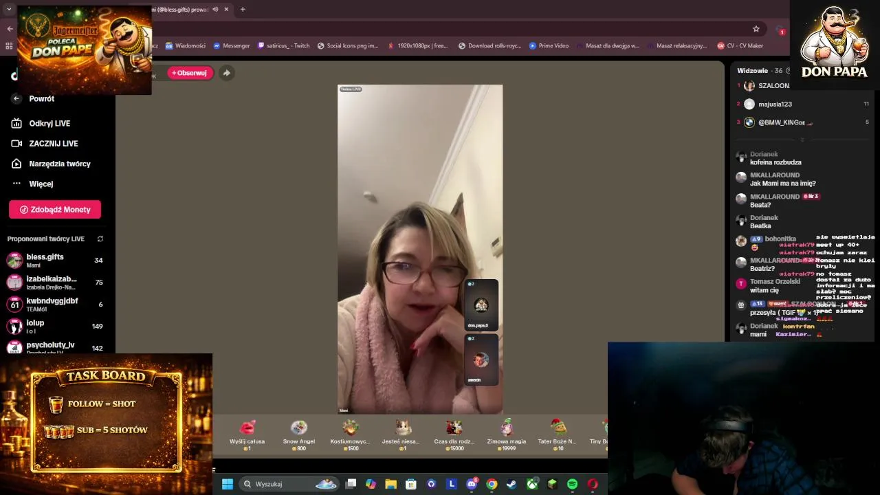
Task: Open the Prime Video bookmark
Action: (x=549, y=46)
